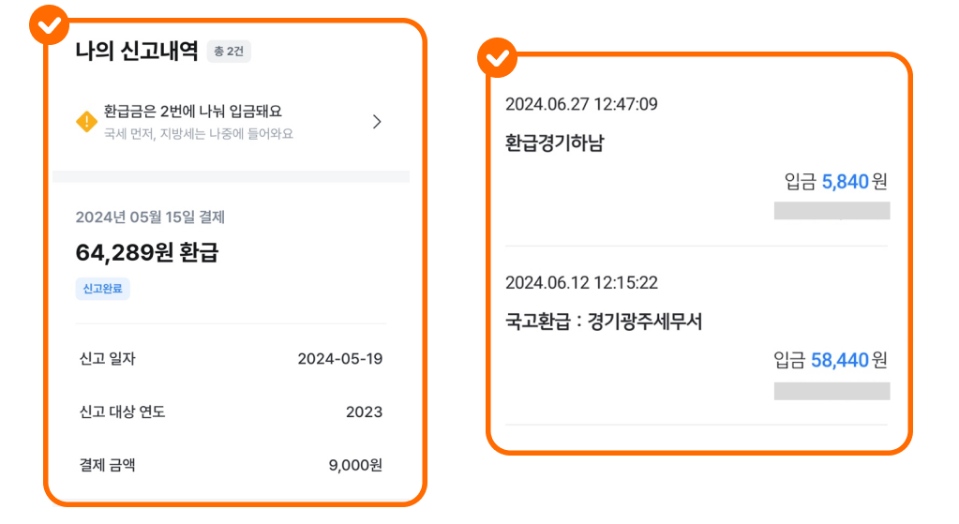Click the 총 2건 count badge
The height and width of the screenshot is (524, 959).
(229, 52)
